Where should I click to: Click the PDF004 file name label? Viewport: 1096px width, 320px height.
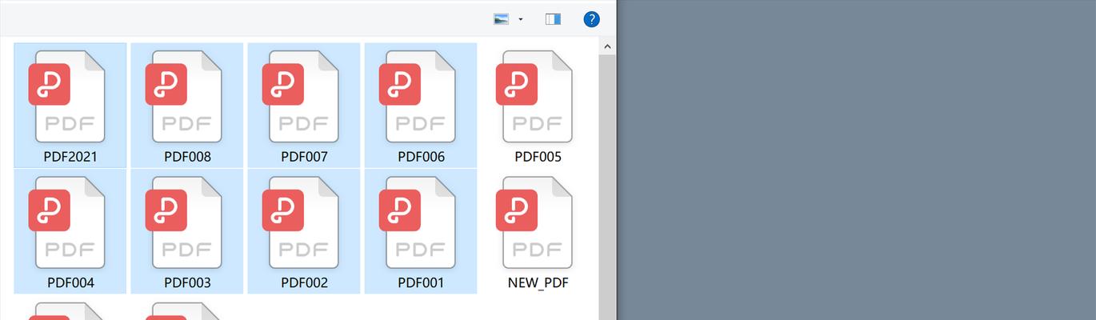(70, 282)
